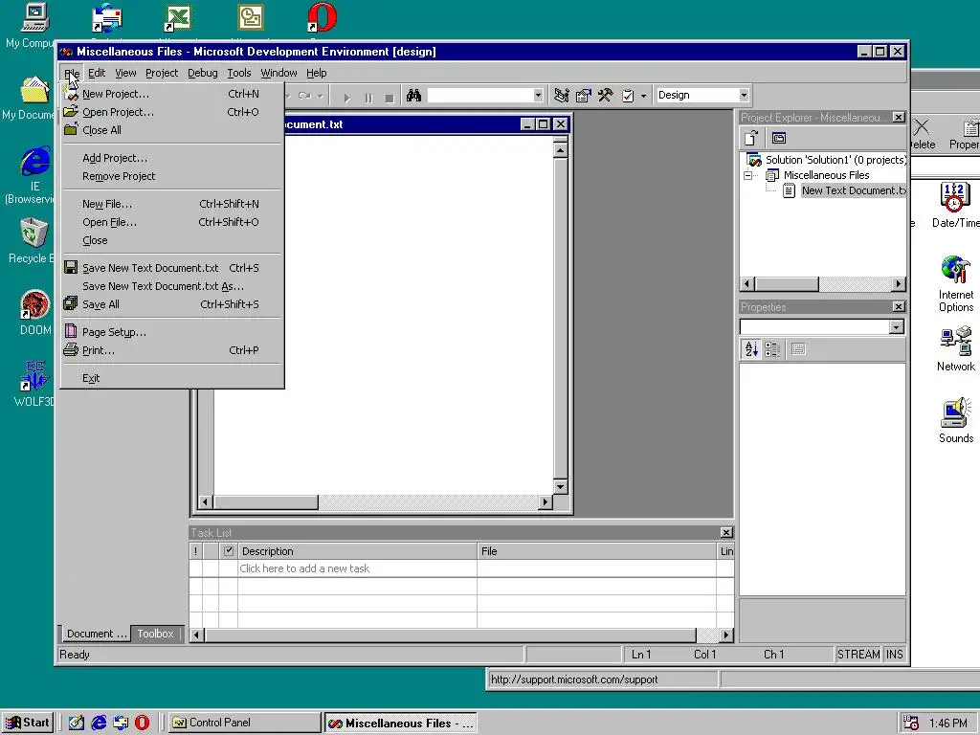Click Categorized view icon in Properties panel
The height and width of the screenshot is (735, 980).
[x=772, y=348]
